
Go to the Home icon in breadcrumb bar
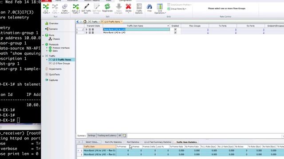85,22
